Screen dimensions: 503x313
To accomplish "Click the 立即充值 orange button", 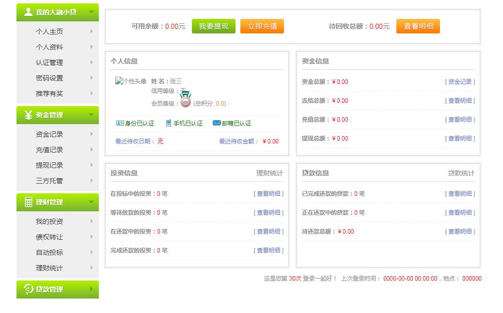I will (x=262, y=27).
